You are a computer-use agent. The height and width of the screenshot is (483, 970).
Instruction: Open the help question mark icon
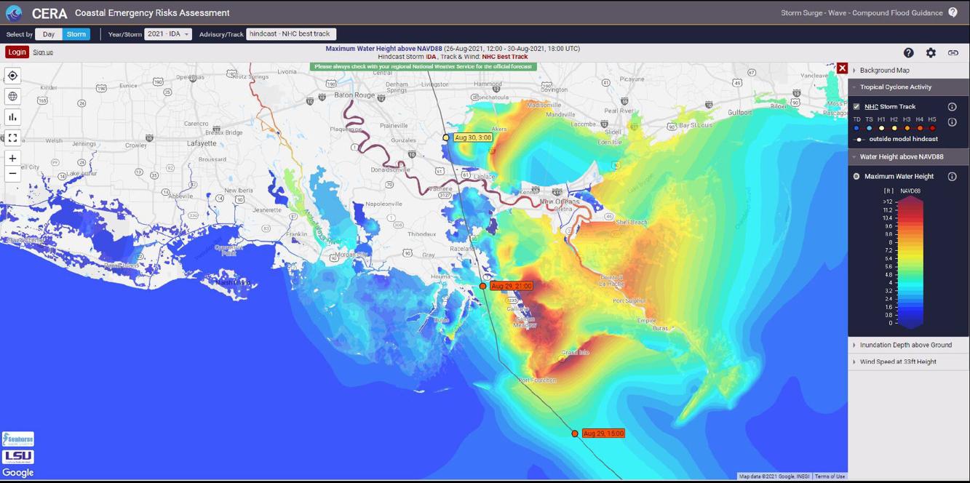908,52
